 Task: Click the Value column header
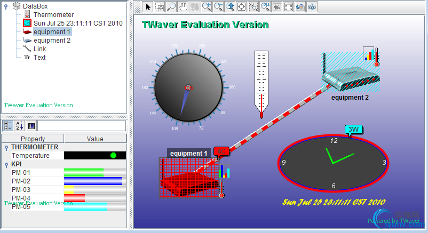[x=95, y=139]
